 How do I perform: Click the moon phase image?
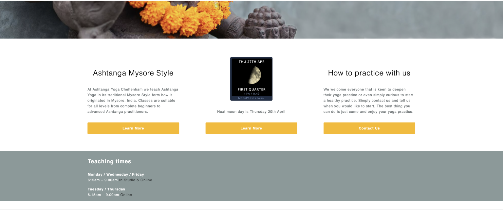pyautogui.click(x=254, y=75)
